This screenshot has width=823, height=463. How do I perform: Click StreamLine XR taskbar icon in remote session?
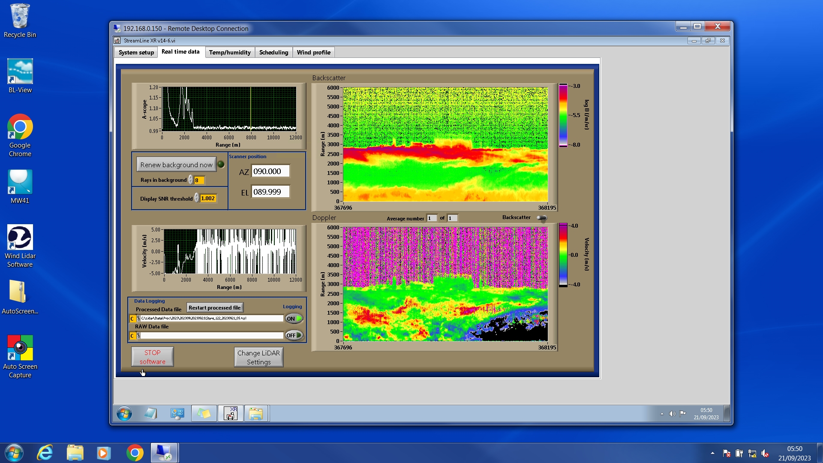[231, 414]
